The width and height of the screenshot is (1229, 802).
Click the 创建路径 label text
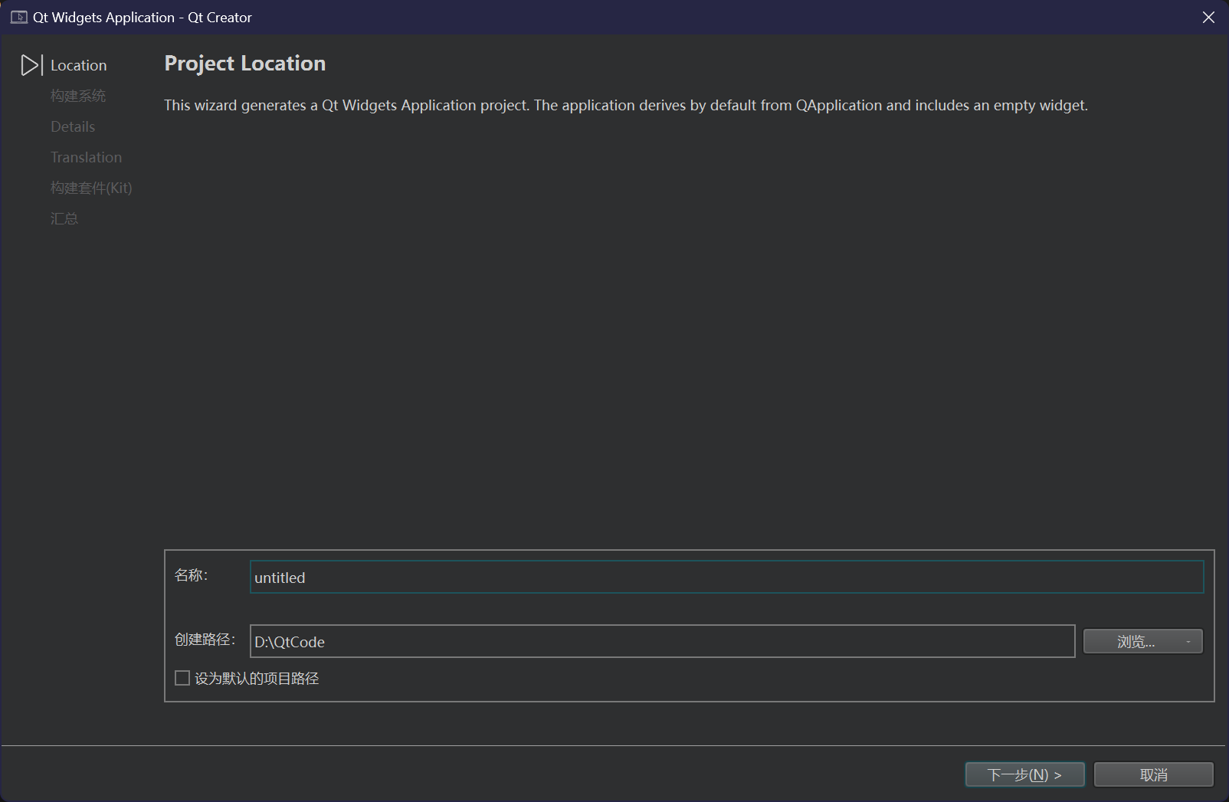pyautogui.click(x=205, y=640)
